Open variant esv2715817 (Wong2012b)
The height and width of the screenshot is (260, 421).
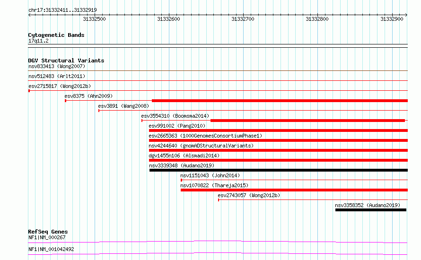click(x=60, y=86)
